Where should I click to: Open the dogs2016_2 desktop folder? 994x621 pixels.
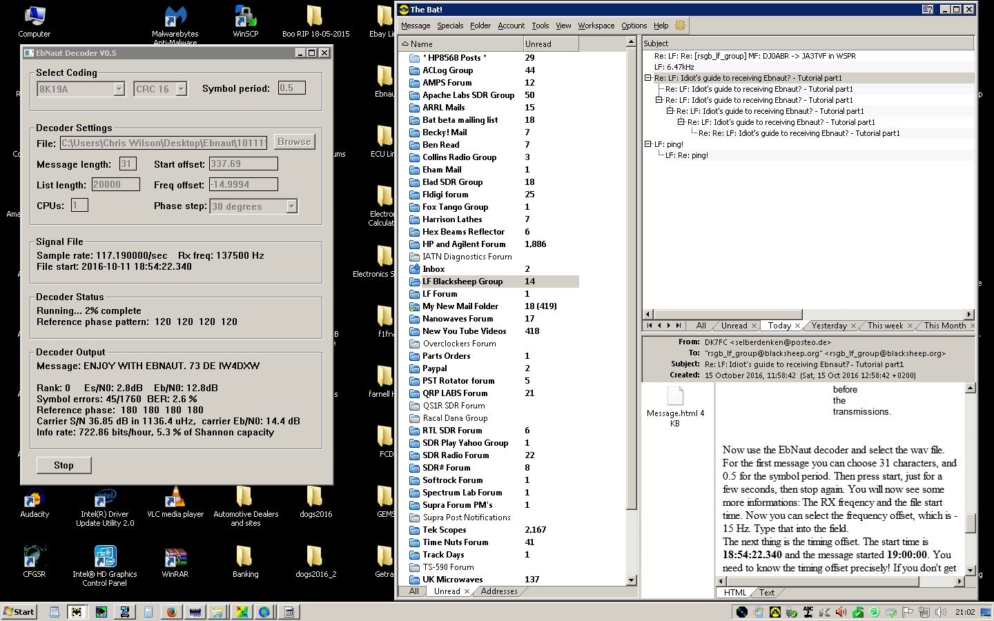315,562
